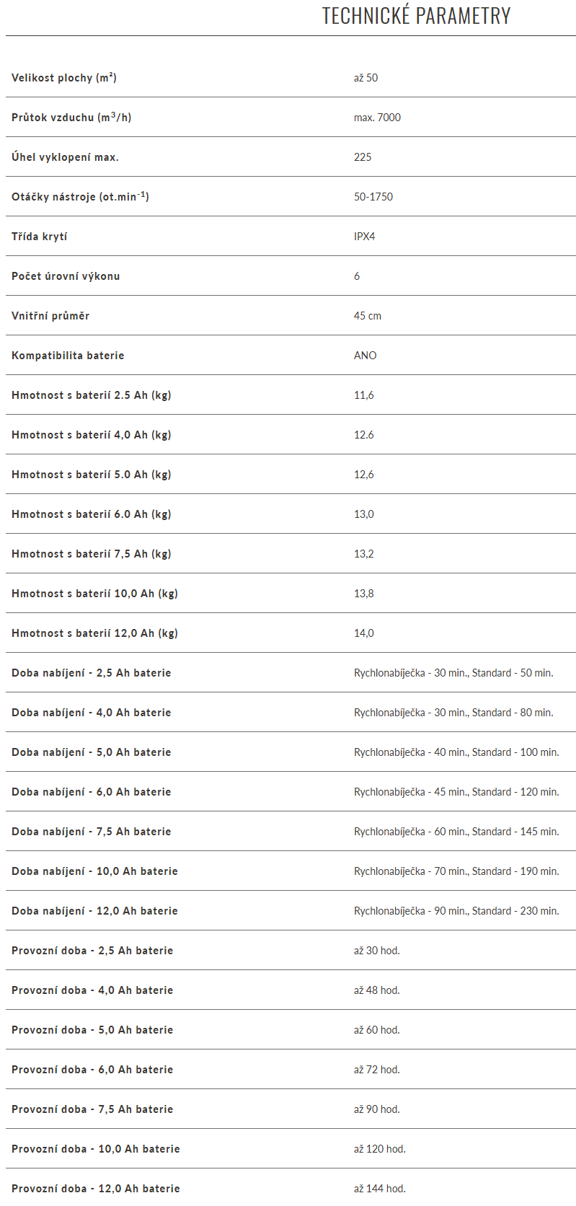
Task: Click the 45 cm inner diameter value
Action: pos(368,316)
